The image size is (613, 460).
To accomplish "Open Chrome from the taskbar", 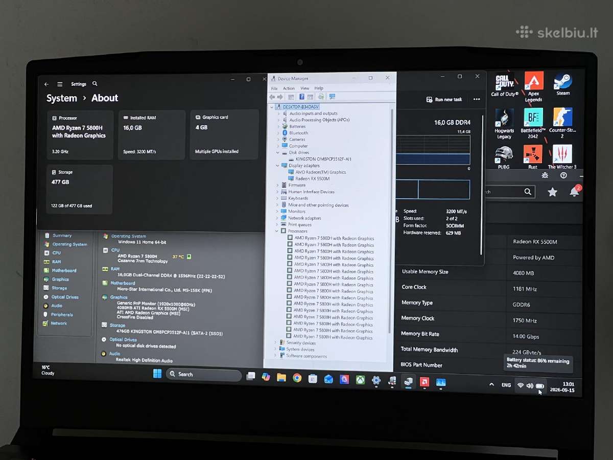I will tap(297, 378).
